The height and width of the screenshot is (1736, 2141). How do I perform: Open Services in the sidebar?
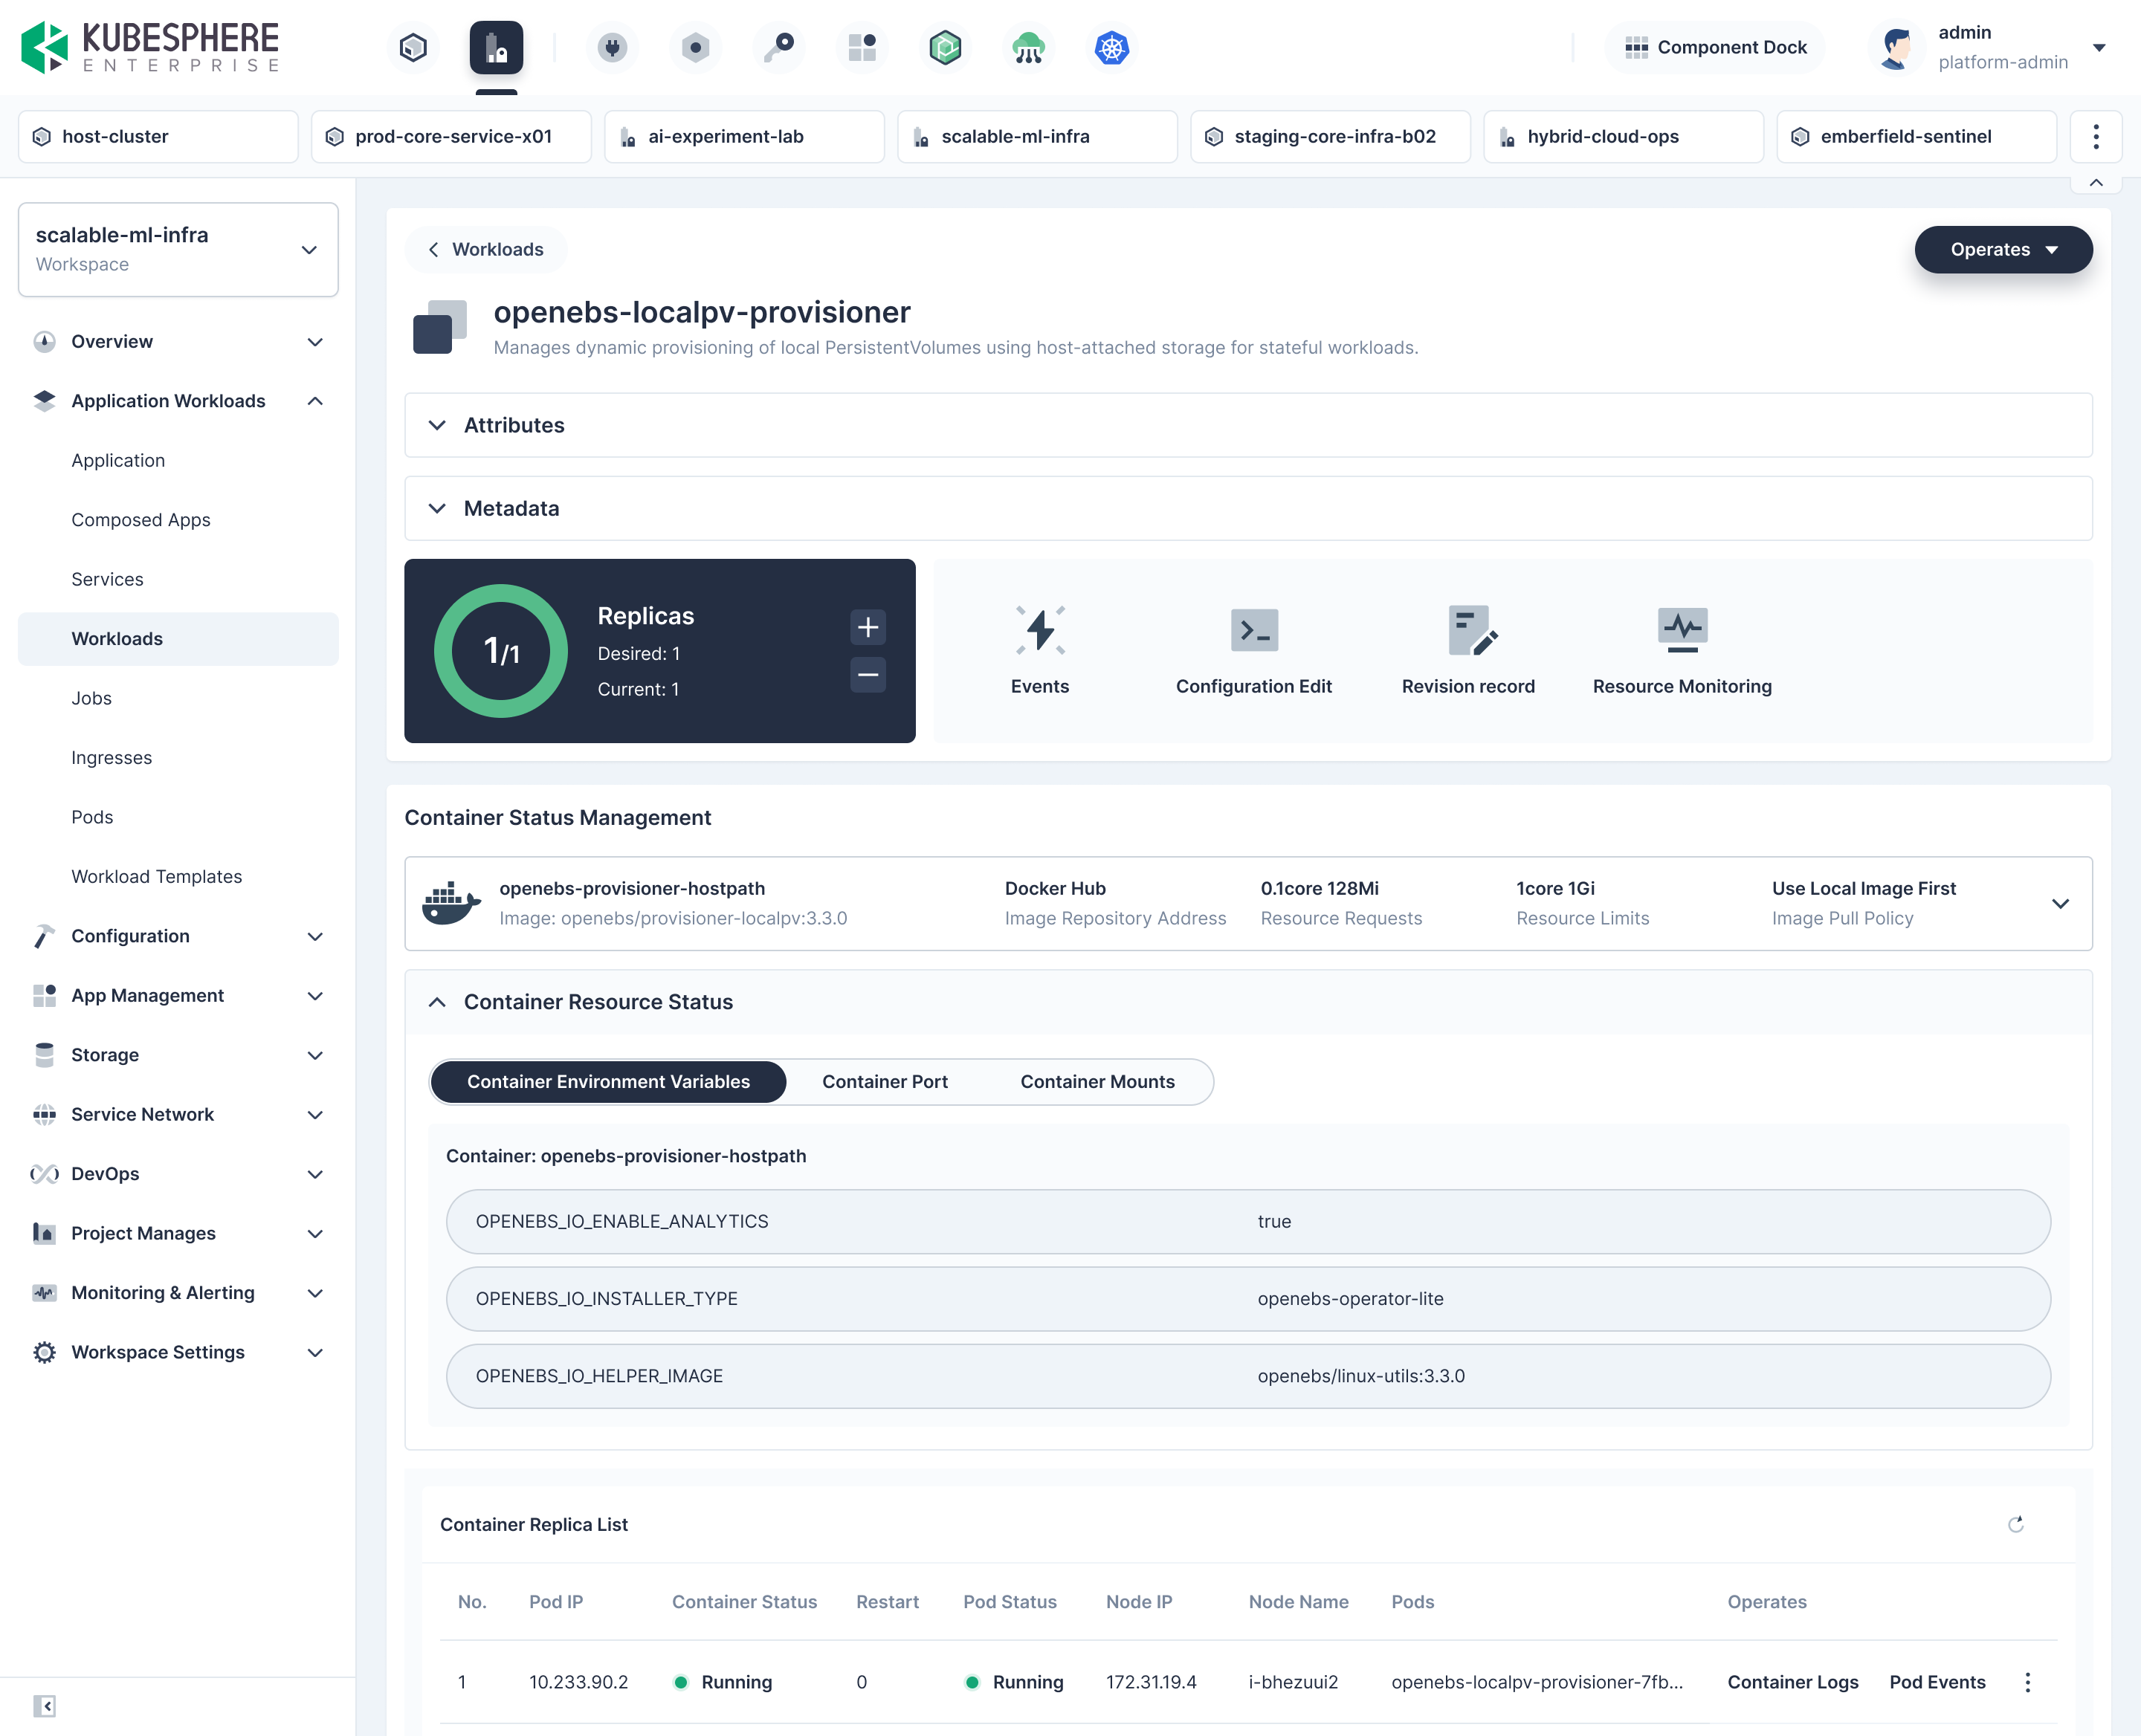[107, 579]
